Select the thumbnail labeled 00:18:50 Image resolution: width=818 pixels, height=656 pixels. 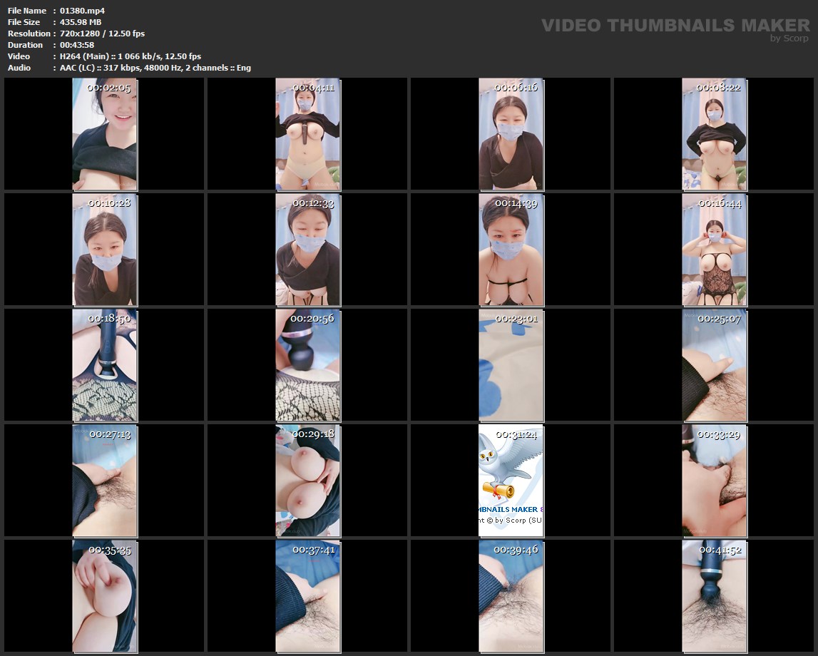coord(105,365)
